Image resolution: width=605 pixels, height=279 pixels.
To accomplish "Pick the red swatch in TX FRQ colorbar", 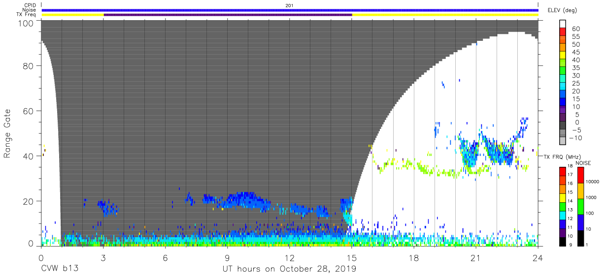I will (562, 171).
